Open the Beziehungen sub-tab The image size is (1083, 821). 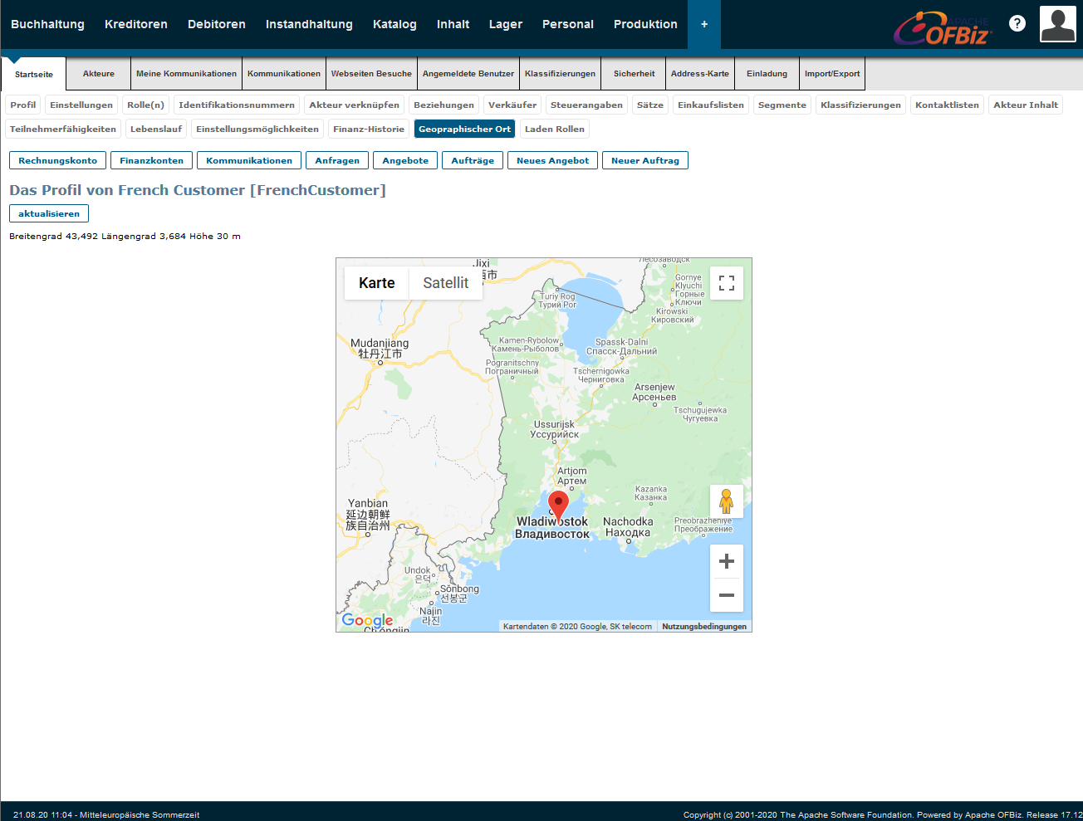click(443, 105)
